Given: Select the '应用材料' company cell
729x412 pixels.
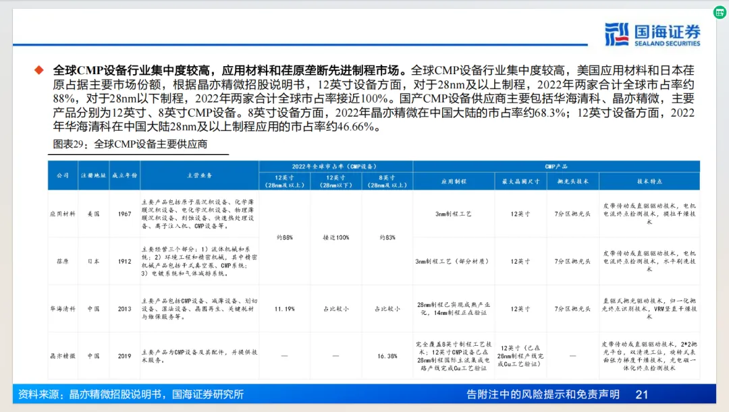Looking at the screenshot, I should 63,214.
